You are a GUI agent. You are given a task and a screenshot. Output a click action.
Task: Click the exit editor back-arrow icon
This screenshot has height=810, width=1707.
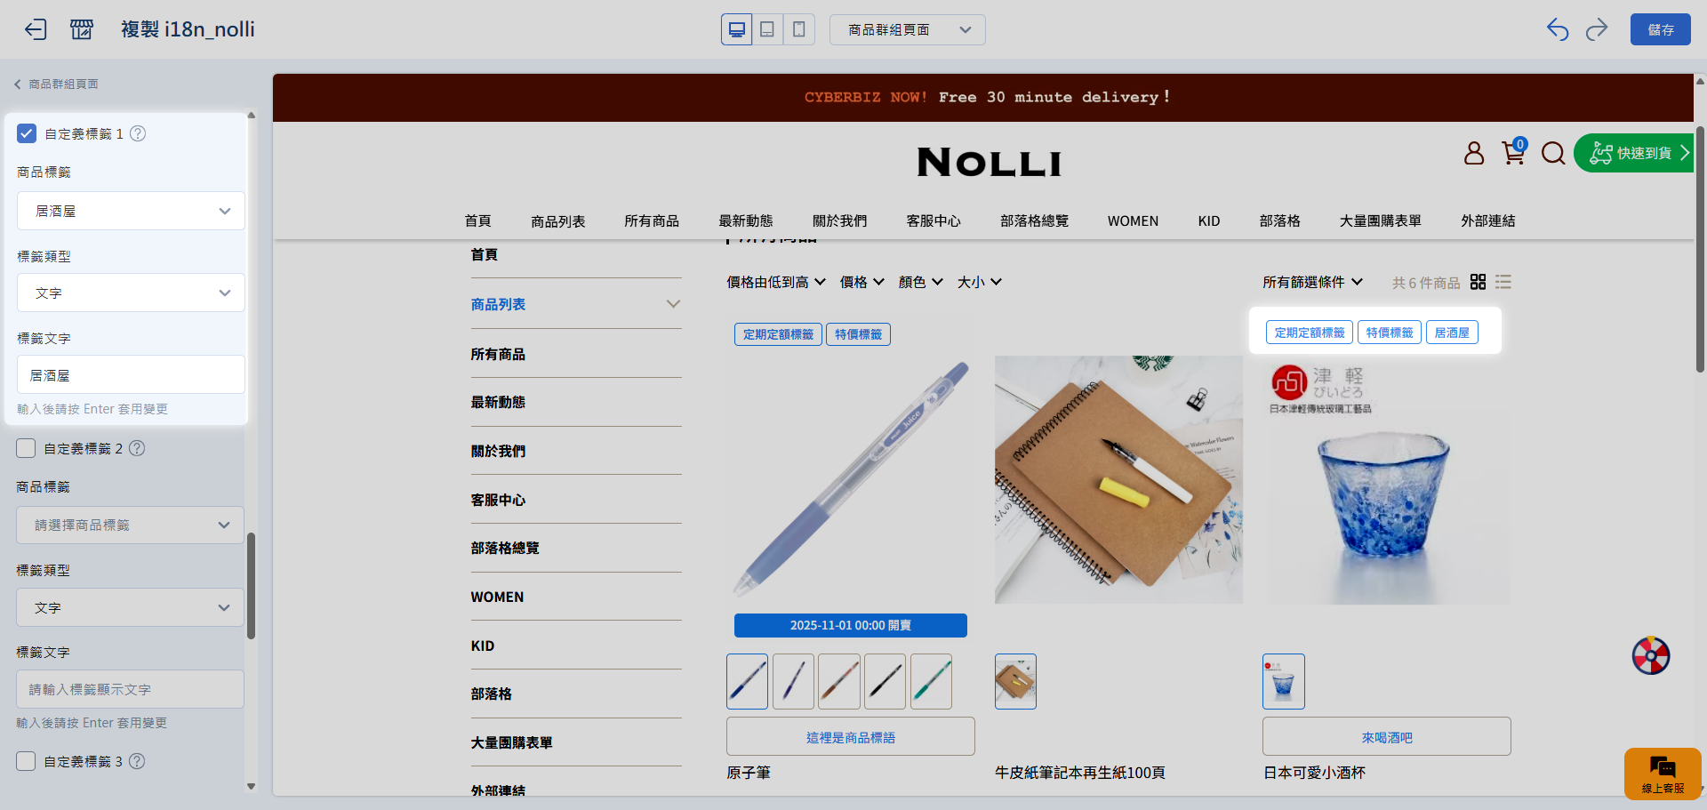coord(36,29)
